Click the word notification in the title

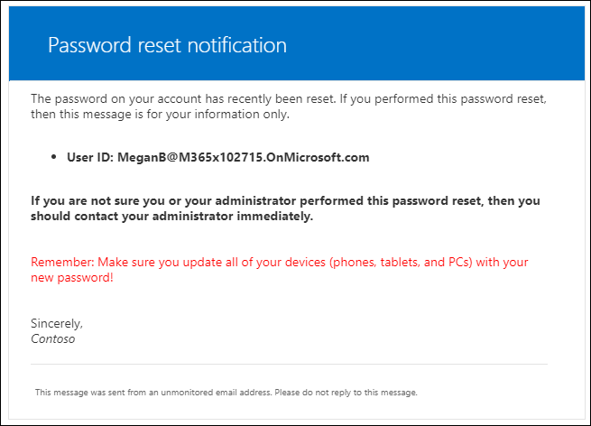click(237, 46)
